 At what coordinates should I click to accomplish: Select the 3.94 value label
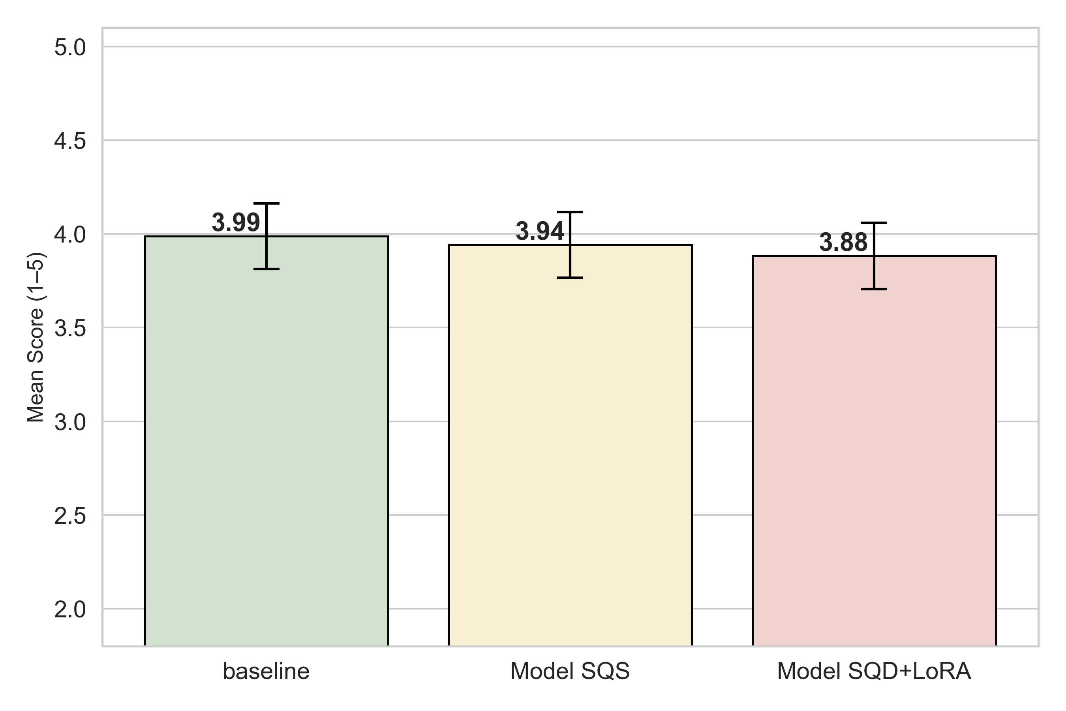coord(539,231)
